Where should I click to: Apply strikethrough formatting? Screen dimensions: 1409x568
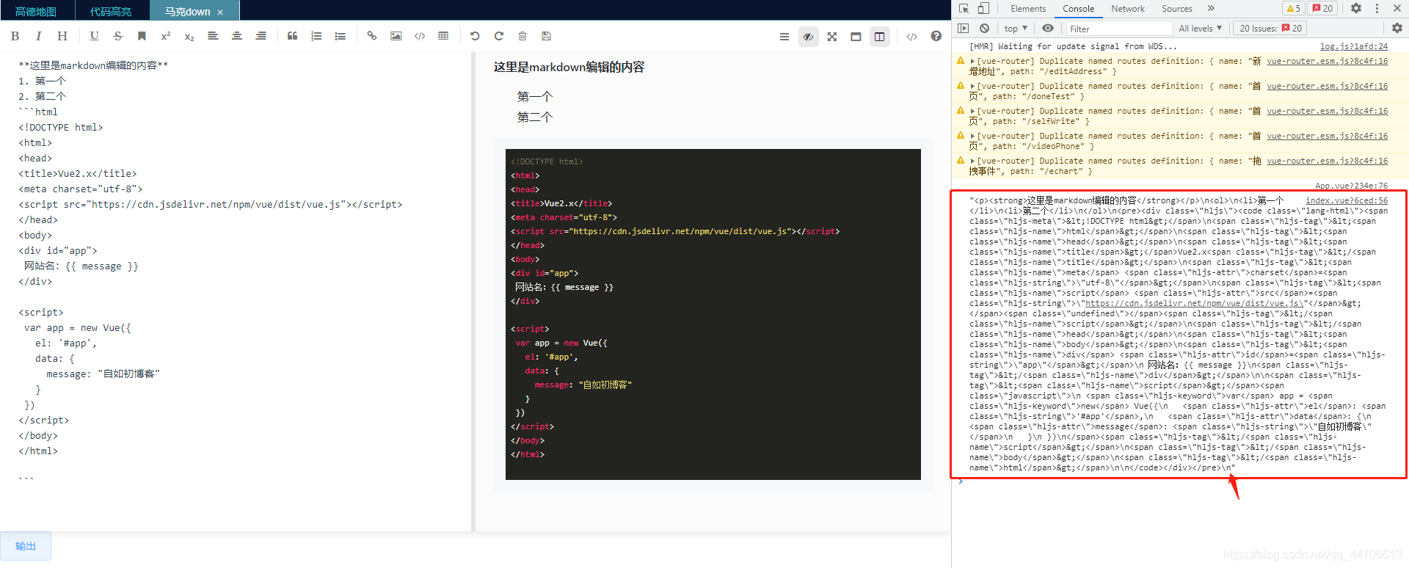[x=118, y=36]
